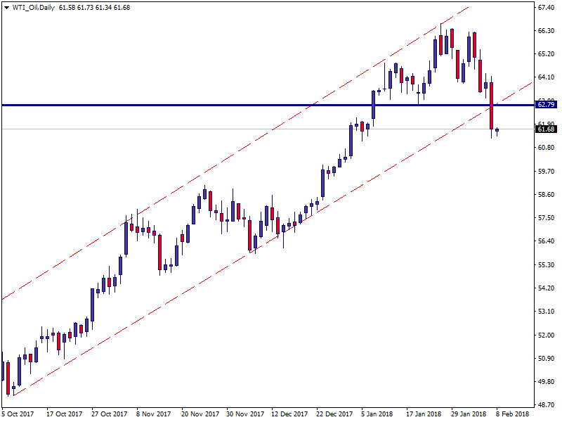Click the 12 Dec 2017 date label
Screen dimensions: 562x422
[x=289, y=414]
